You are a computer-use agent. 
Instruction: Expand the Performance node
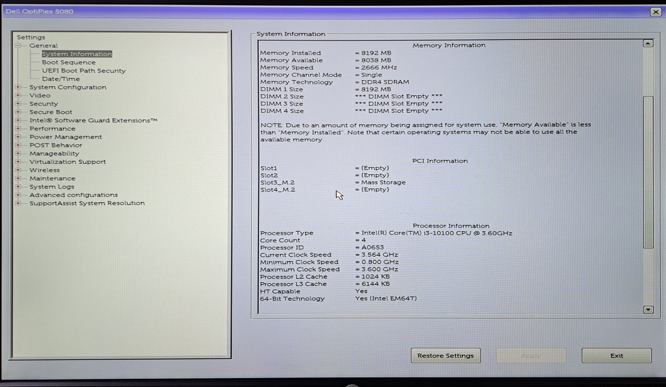pos(18,128)
